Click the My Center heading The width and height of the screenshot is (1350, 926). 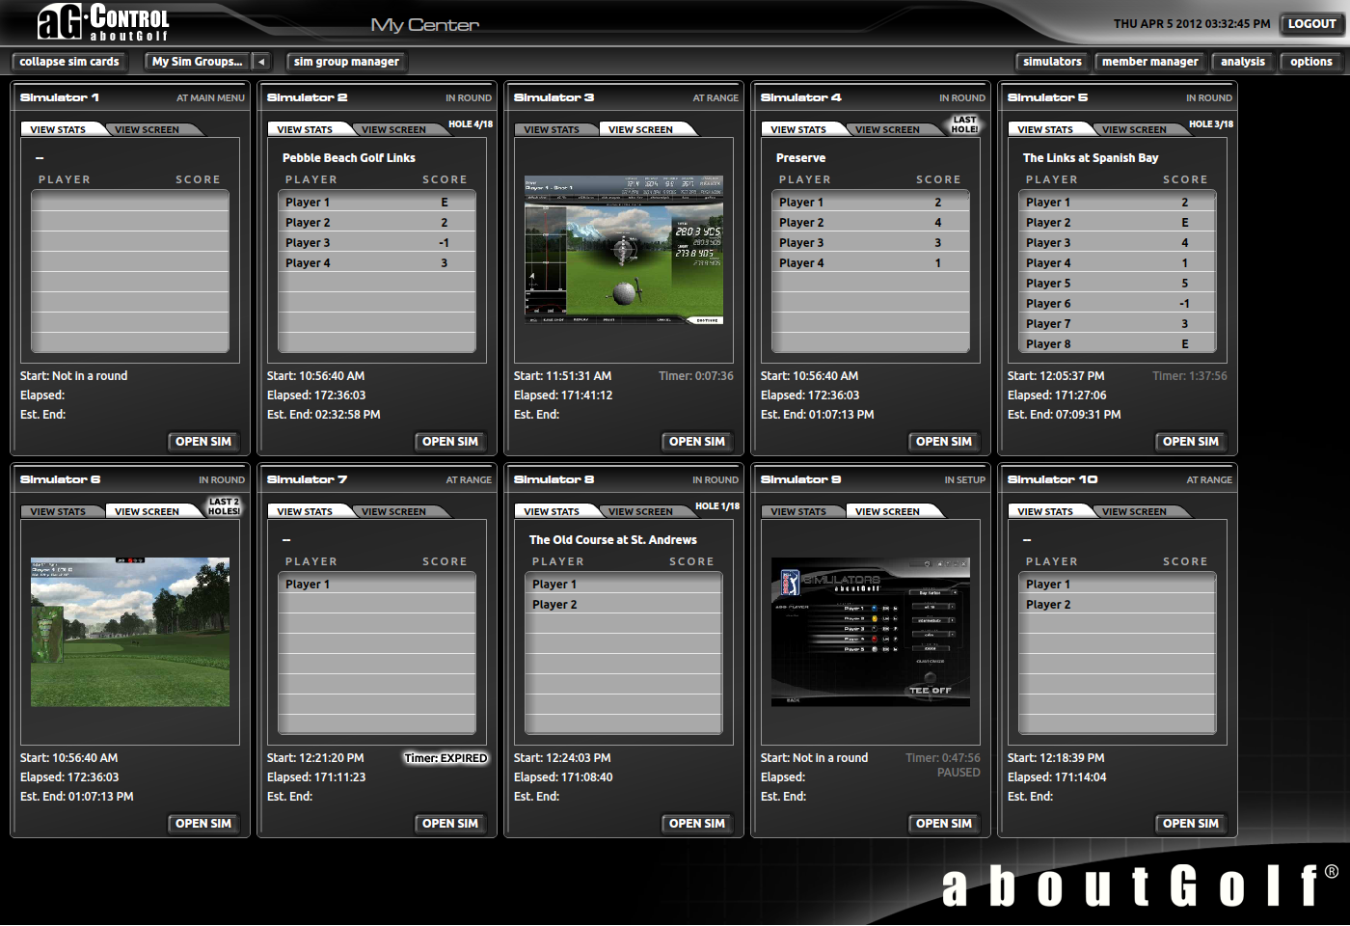[x=425, y=25]
